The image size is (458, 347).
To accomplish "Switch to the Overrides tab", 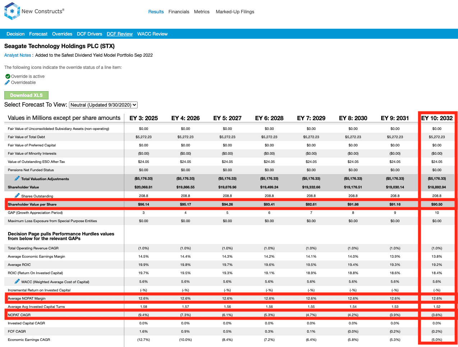I will [x=62, y=34].
